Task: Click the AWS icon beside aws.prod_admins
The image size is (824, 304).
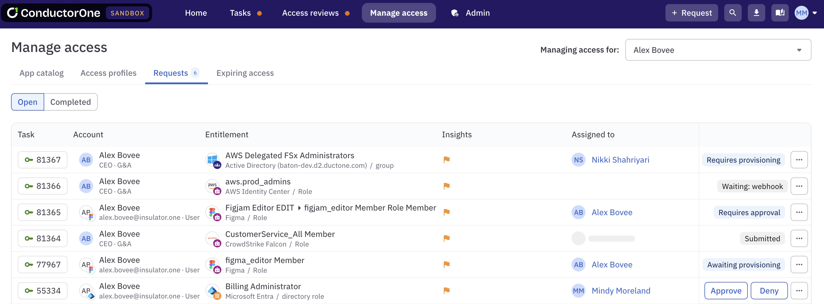Action: click(x=213, y=186)
